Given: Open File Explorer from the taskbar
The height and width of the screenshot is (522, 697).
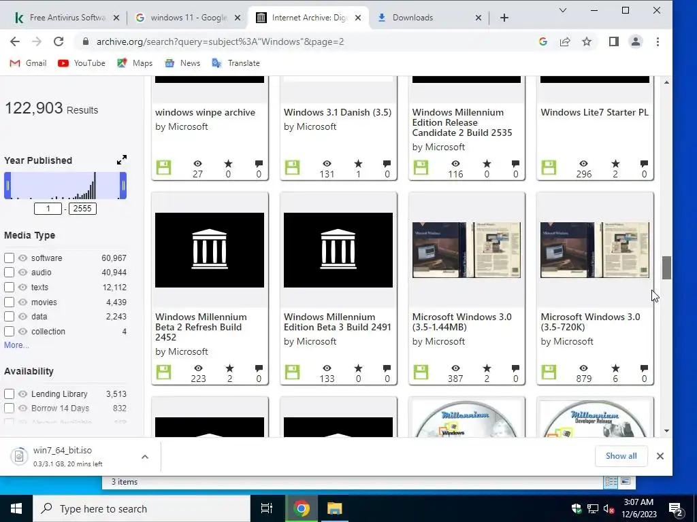Looking at the screenshot, I should click(x=335, y=508).
